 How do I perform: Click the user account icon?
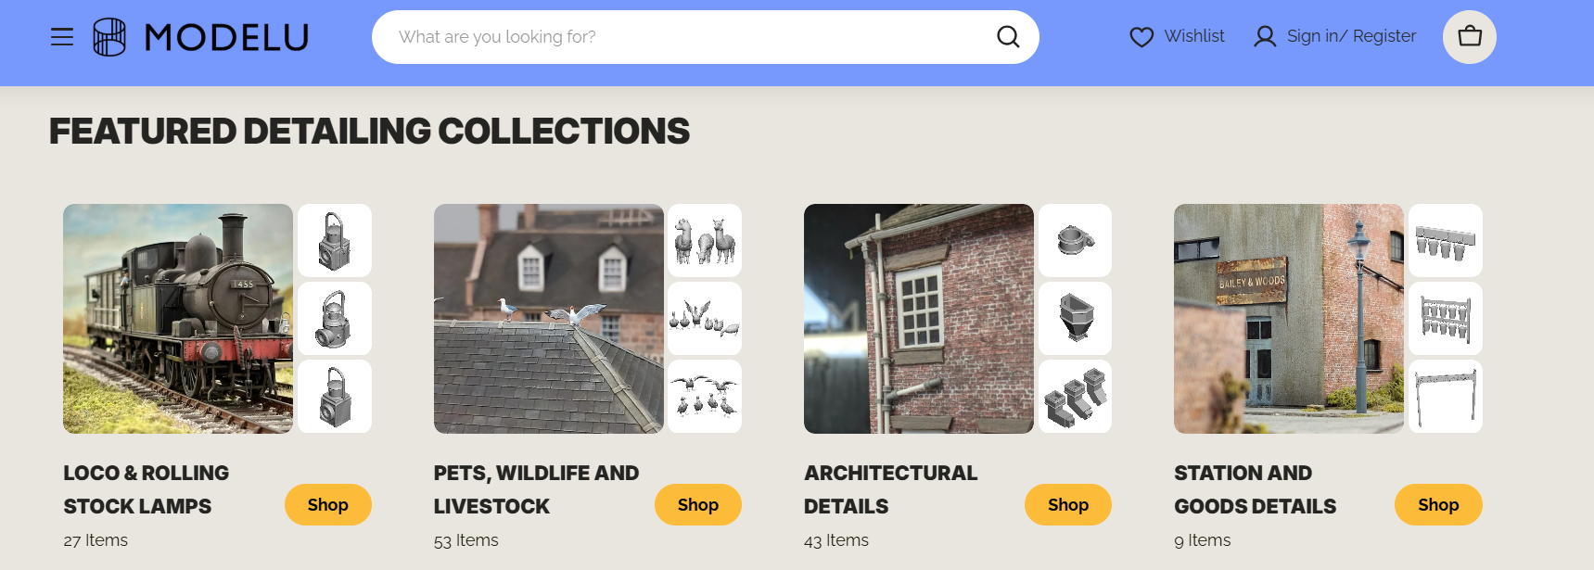tap(1265, 37)
